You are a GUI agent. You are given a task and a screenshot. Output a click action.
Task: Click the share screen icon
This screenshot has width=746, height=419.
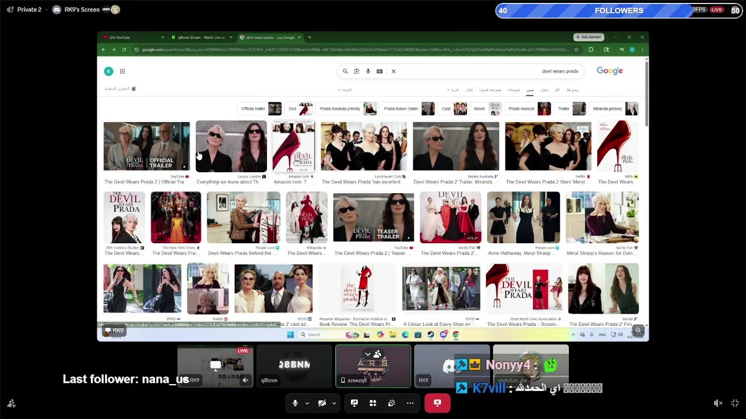pyautogui.click(x=354, y=403)
